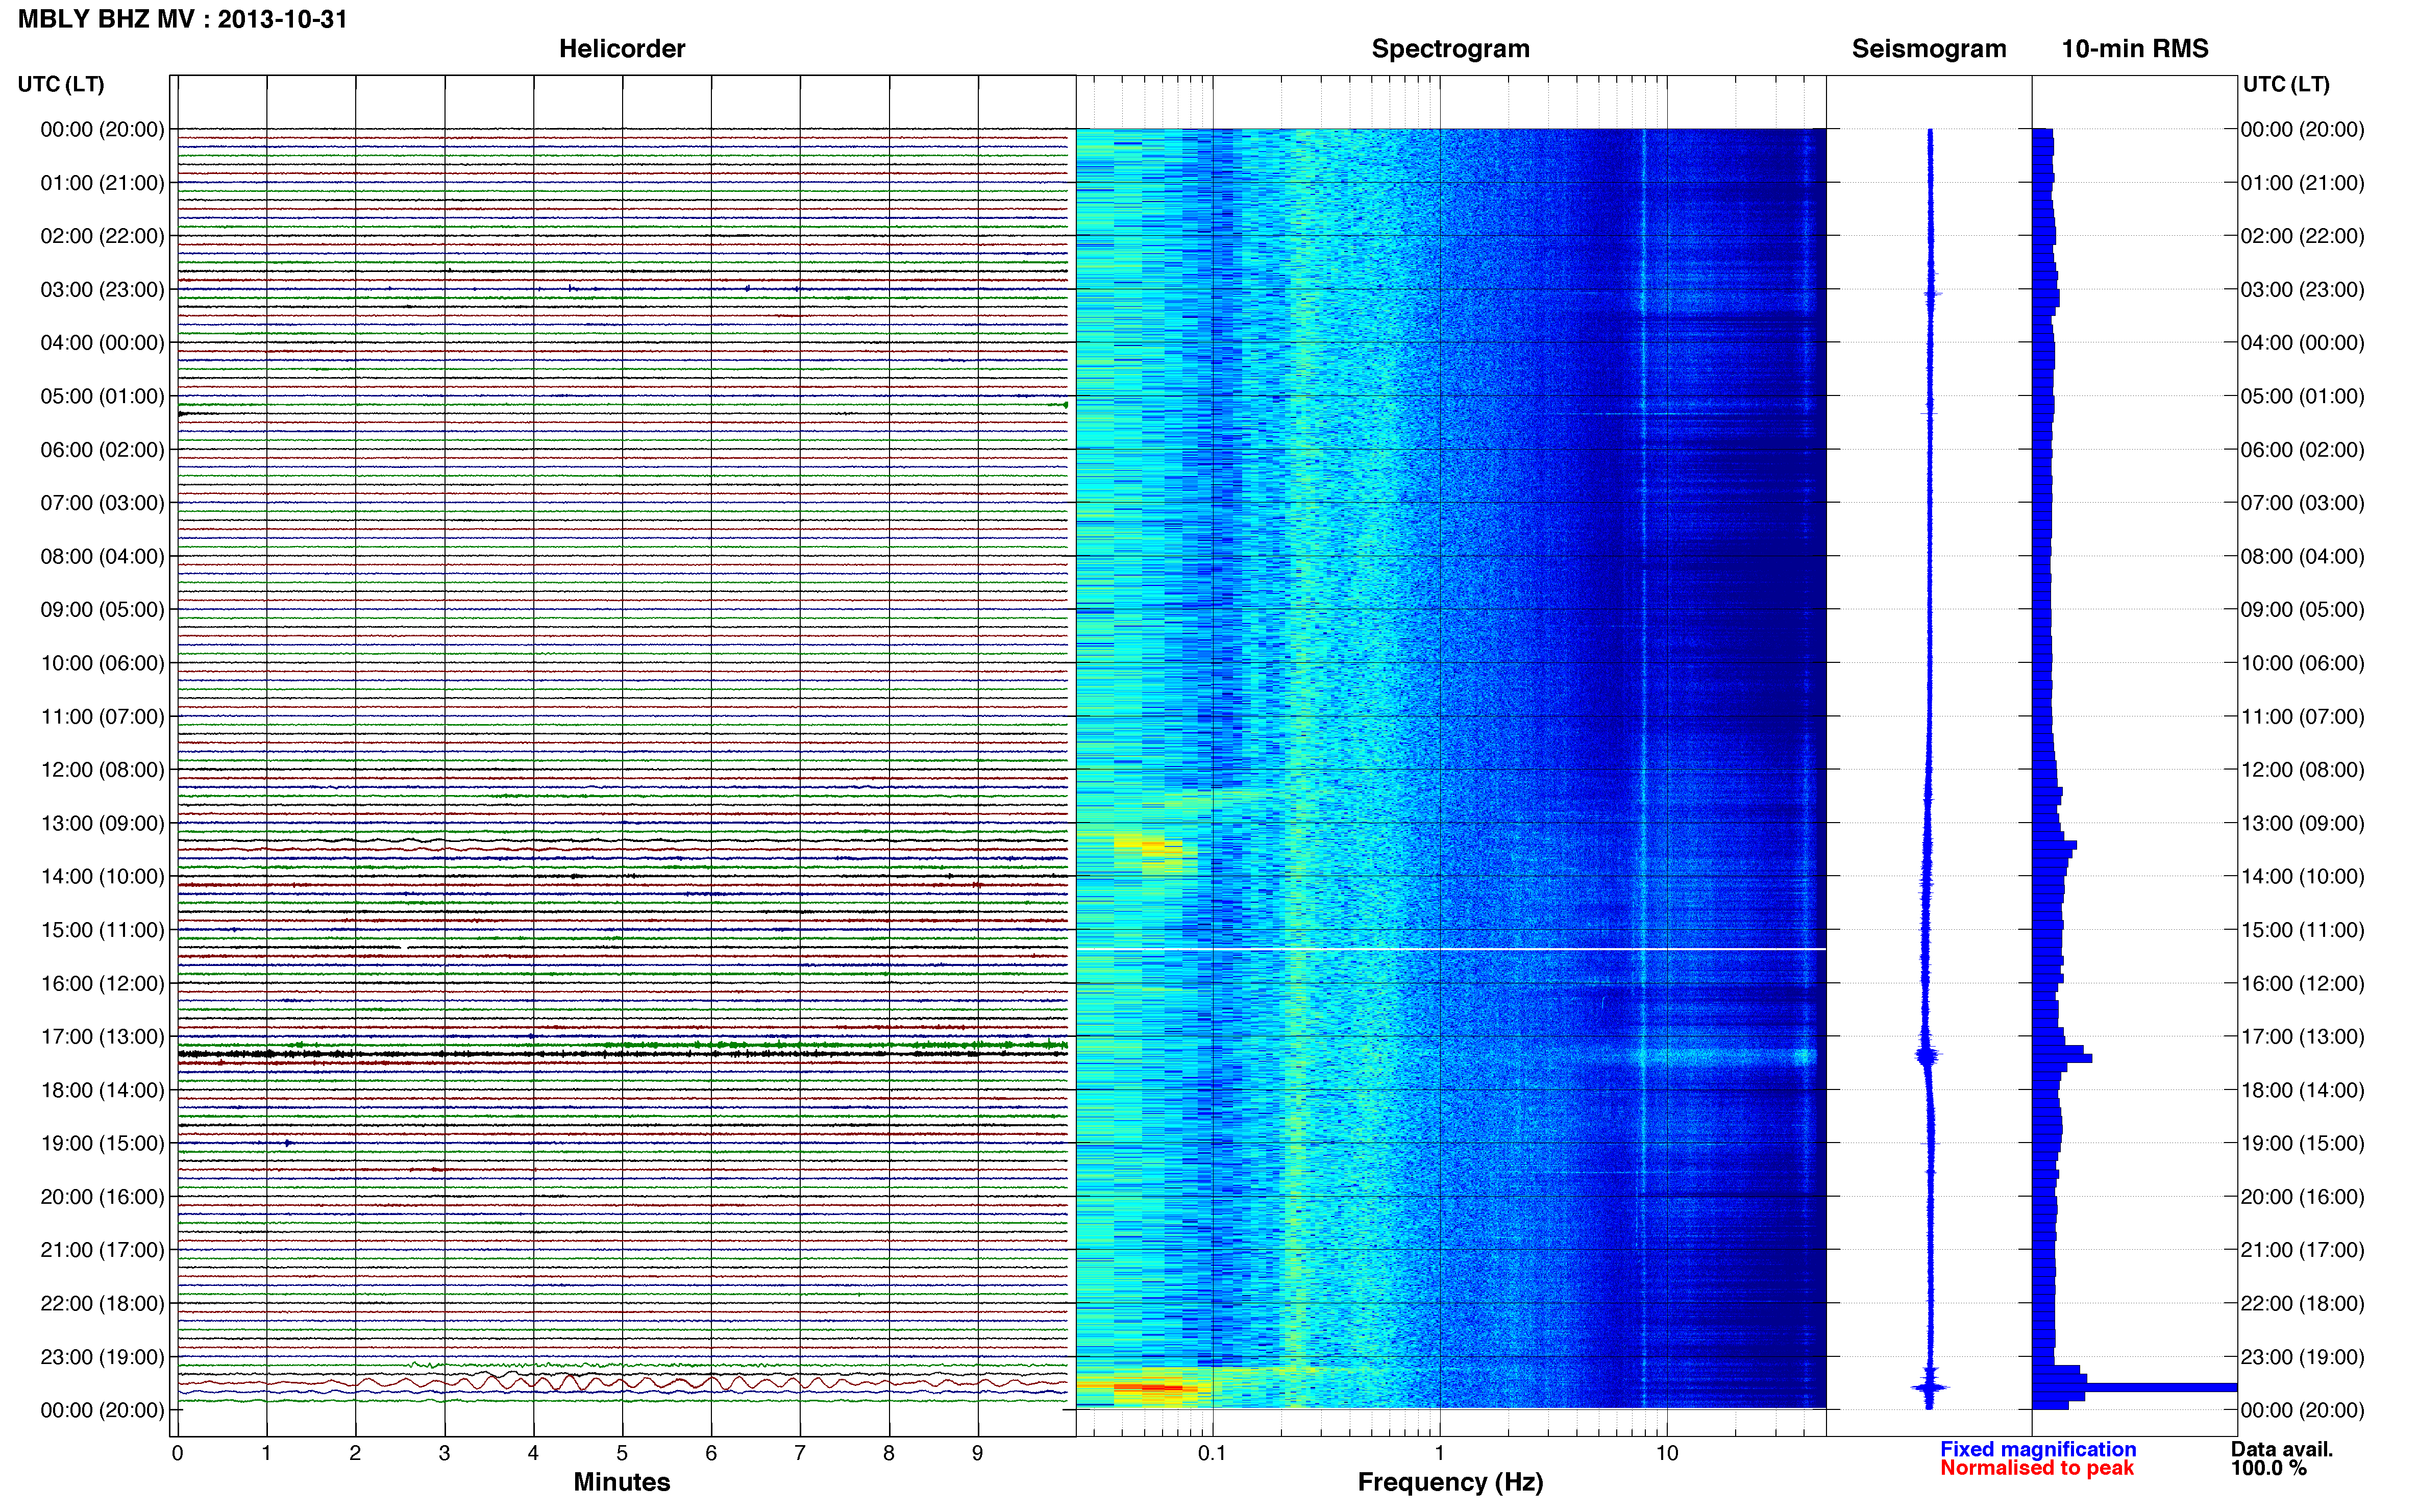The width and height of the screenshot is (2419, 1512).
Task: Click the 'Minutes' axis label
Action: [x=622, y=1482]
